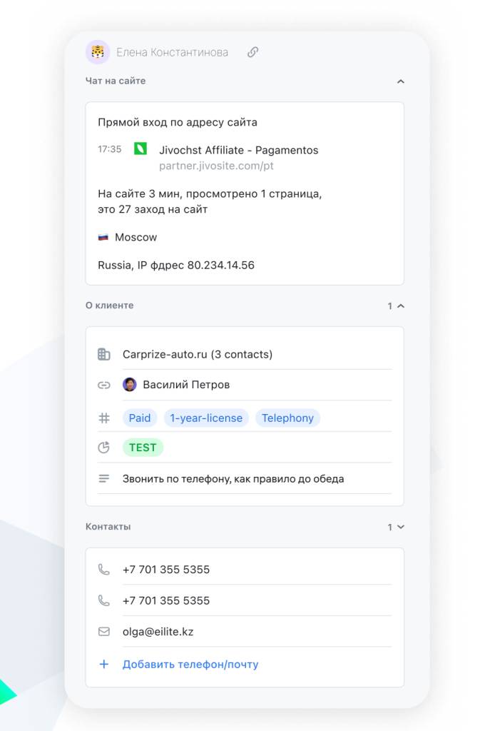
Task: Click the green Jivochat Affiliate favicon
Action: point(141,149)
